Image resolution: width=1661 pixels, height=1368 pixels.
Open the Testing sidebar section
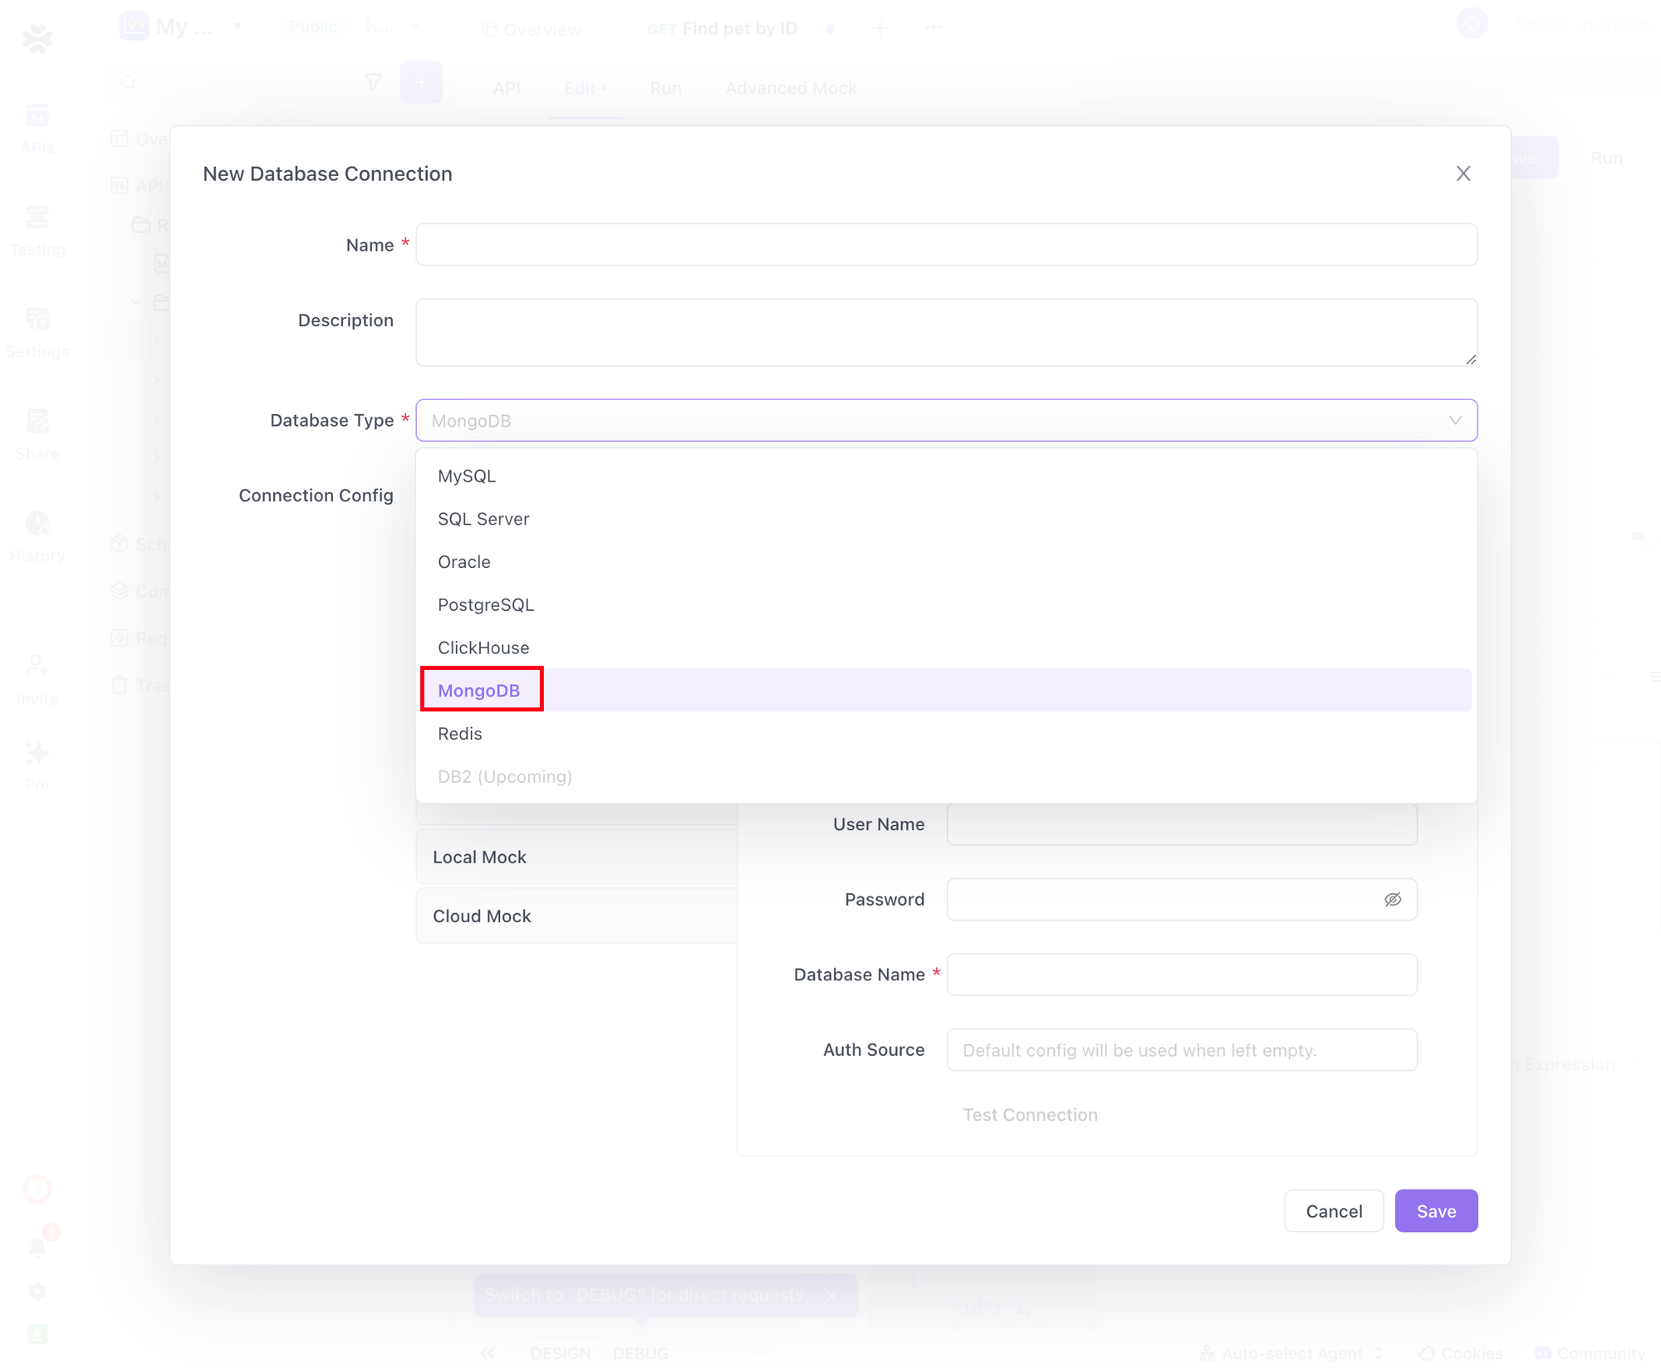(37, 231)
